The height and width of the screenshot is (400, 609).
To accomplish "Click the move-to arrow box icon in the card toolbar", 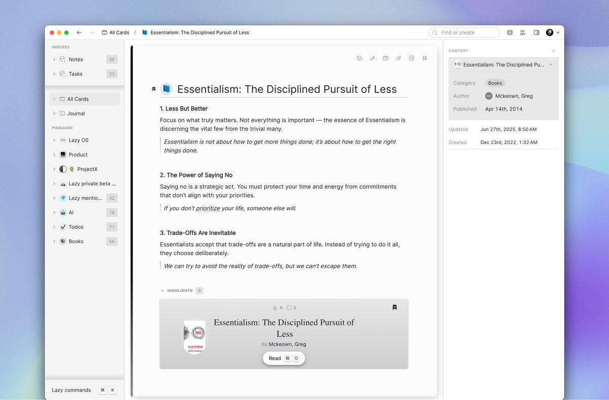I will (x=412, y=58).
